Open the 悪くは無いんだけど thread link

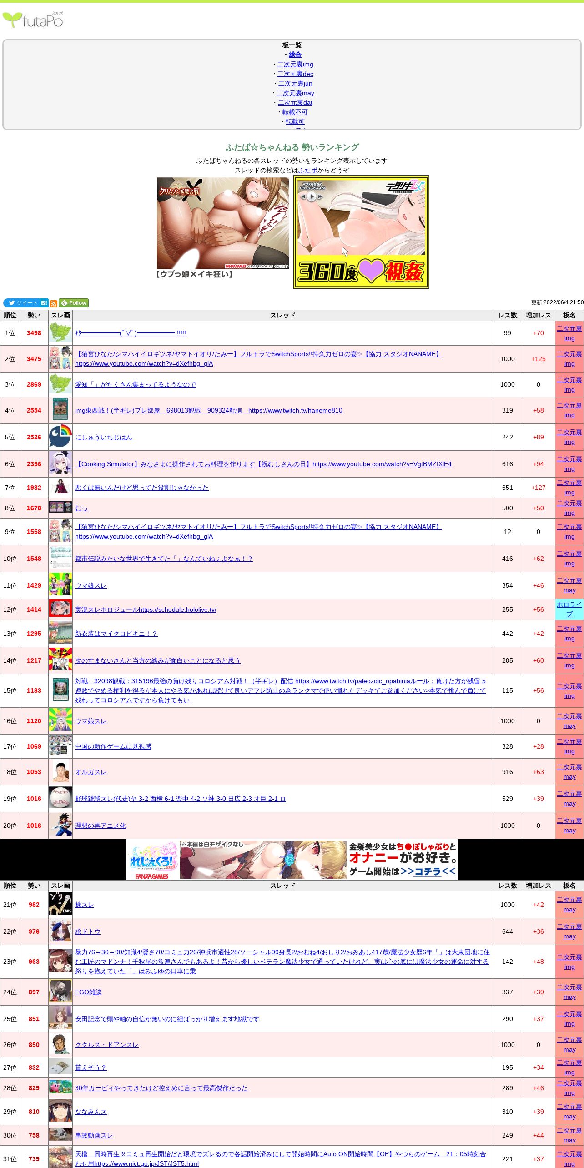click(x=142, y=488)
